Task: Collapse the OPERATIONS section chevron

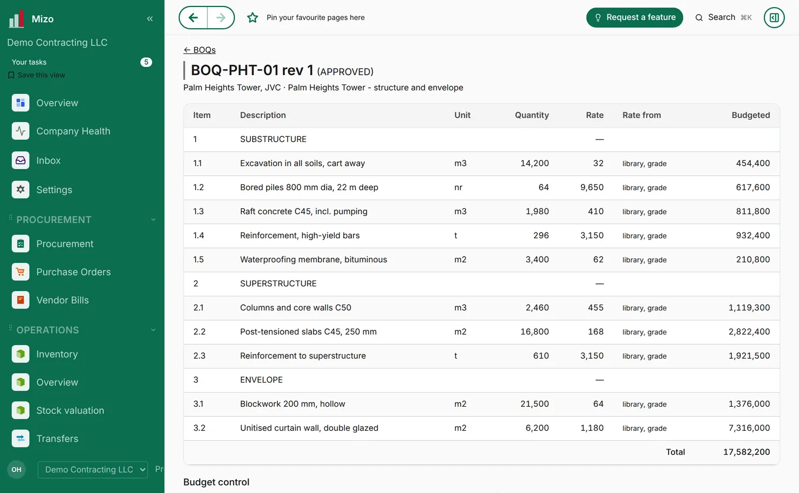Action: click(x=153, y=330)
